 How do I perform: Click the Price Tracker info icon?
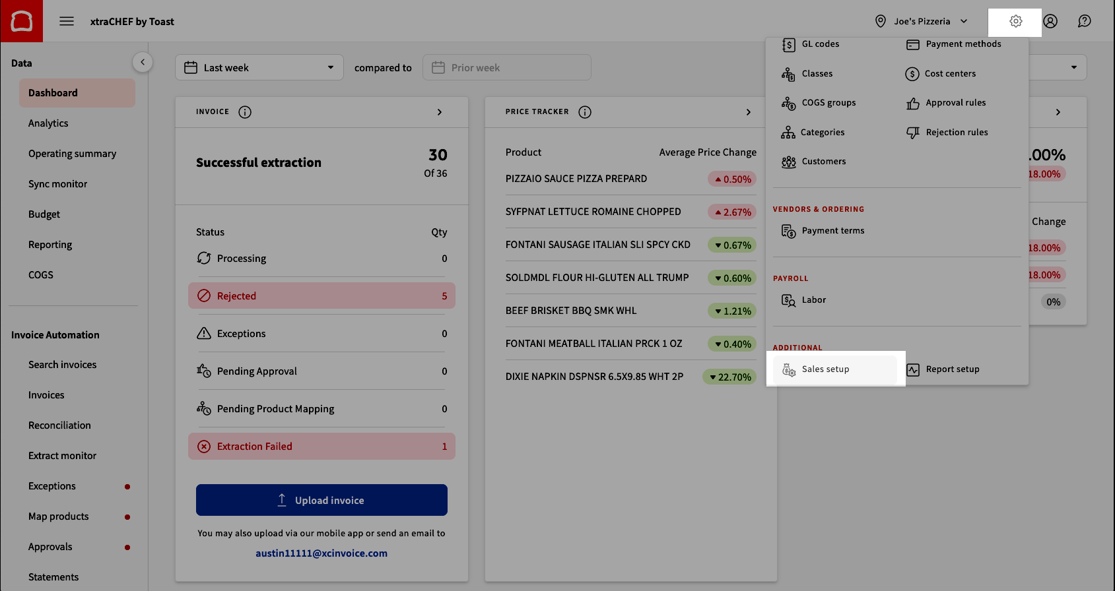(584, 112)
